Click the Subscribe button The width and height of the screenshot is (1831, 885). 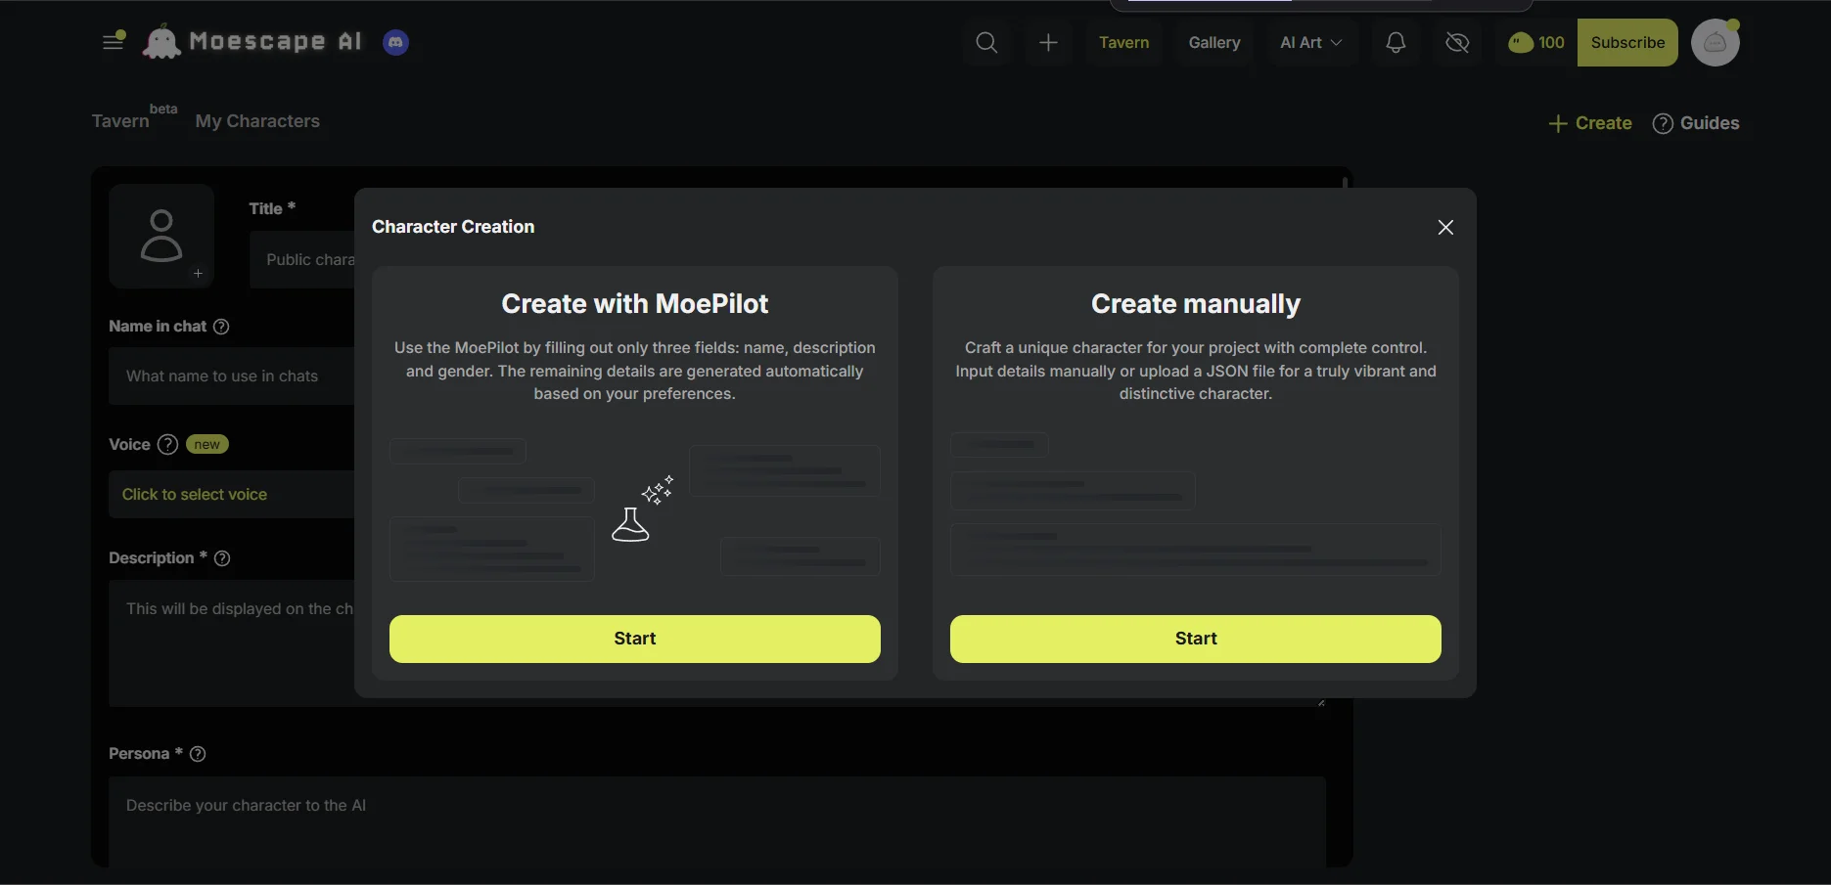(1627, 43)
